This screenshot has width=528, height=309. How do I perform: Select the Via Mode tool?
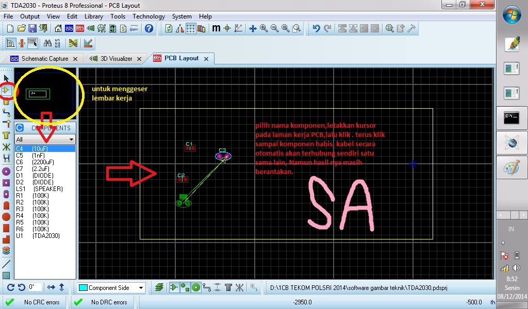click(6, 124)
